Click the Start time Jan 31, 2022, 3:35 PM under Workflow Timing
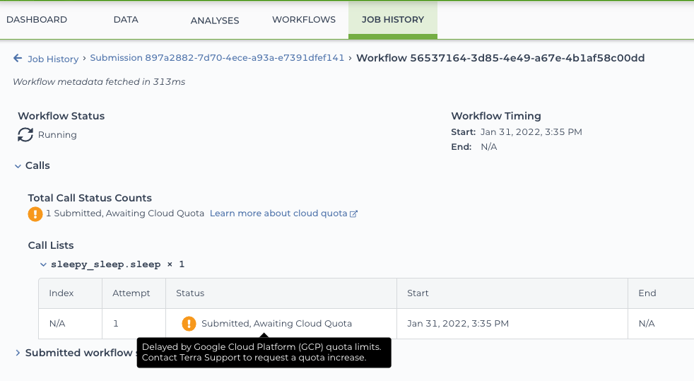Screen dimensions: 694x381 531,132
